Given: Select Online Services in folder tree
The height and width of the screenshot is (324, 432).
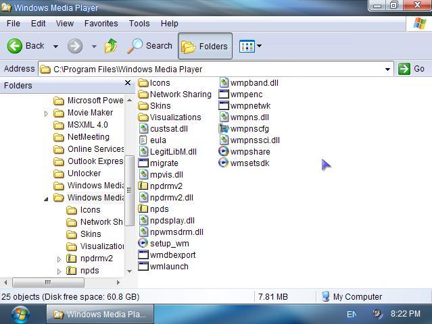Looking at the screenshot, I should click(89, 149).
